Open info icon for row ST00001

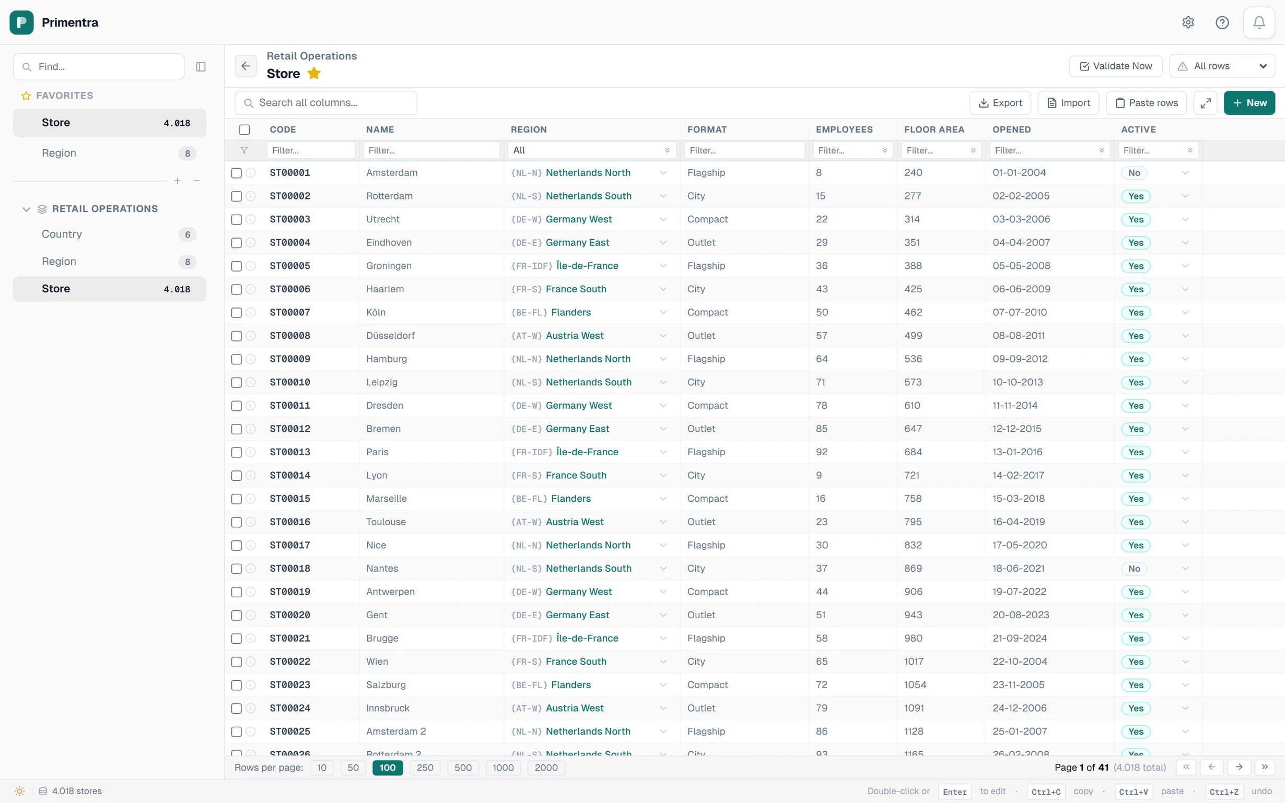[x=251, y=173]
